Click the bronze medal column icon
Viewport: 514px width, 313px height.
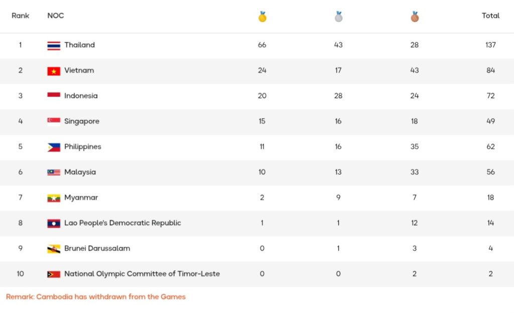pyautogui.click(x=414, y=17)
